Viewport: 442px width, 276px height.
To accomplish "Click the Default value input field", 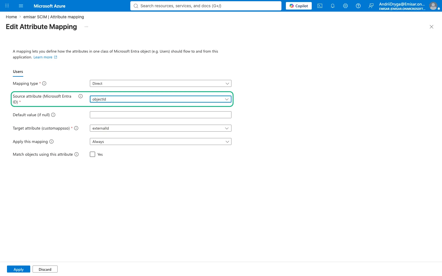I will tap(161, 115).
